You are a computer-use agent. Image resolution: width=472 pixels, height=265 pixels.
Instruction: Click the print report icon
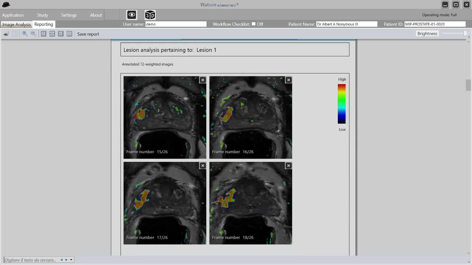coord(6,34)
